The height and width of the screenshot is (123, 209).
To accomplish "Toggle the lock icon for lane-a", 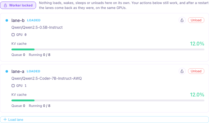I will click(x=182, y=71).
